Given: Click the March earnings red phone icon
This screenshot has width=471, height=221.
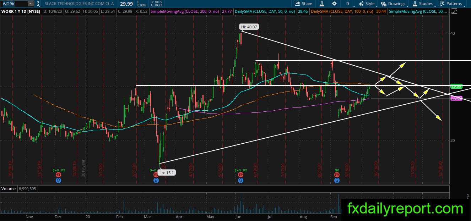Looking at the screenshot, I should click(x=156, y=175).
